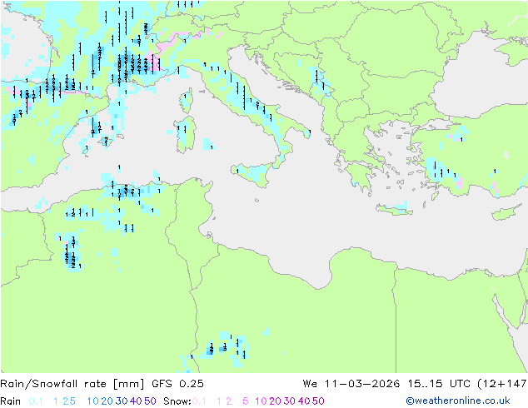
Task: Click the '(12+147' forecast offset text
Action: point(502,384)
